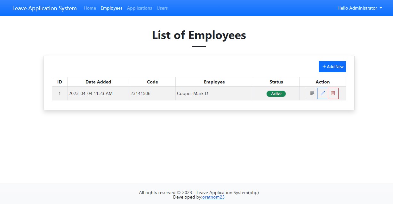This screenshot has width=393, height=204.
Task: Click the Employee column header
Action: [x=214, y=82]
